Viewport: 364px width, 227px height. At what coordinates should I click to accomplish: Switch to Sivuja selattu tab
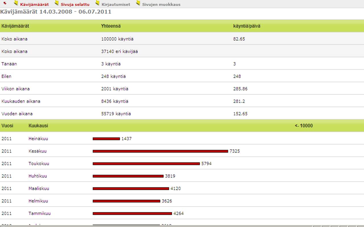pos(75,5)
